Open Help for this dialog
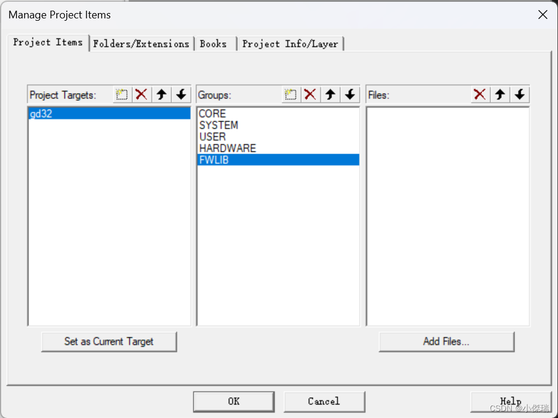558x418 pixels. [x=511, y=401]
